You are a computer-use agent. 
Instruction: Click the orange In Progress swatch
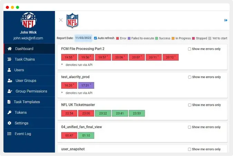point(173,38)
